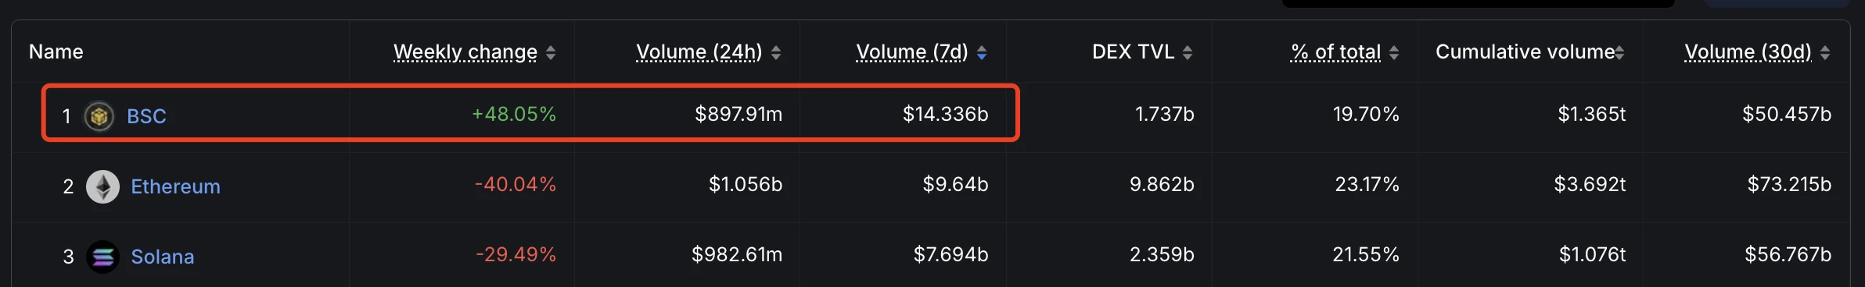Click the Name column header
The image size is (1865, 287).
pyautogui.click(x=56, y=51)
